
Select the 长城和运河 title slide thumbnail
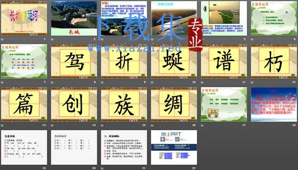24,18
